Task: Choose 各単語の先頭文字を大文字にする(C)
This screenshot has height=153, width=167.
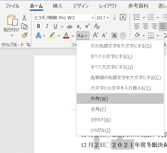Action: coord(120,78)
